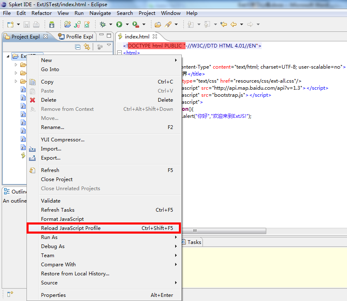347x301 pixels.
Task: Click the Collapse All icon in Project Explorer
Action: pos(77,46)
